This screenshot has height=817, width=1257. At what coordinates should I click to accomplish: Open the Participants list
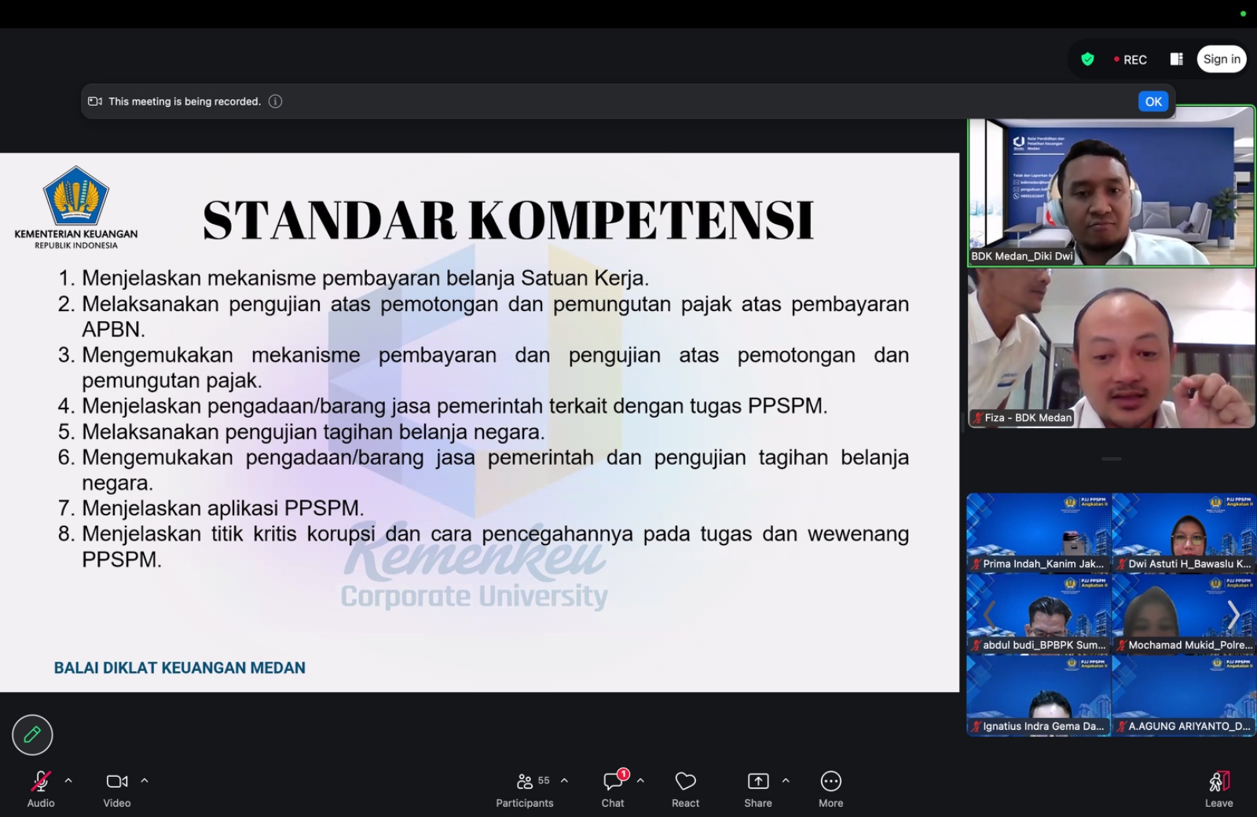pos(524,788)
